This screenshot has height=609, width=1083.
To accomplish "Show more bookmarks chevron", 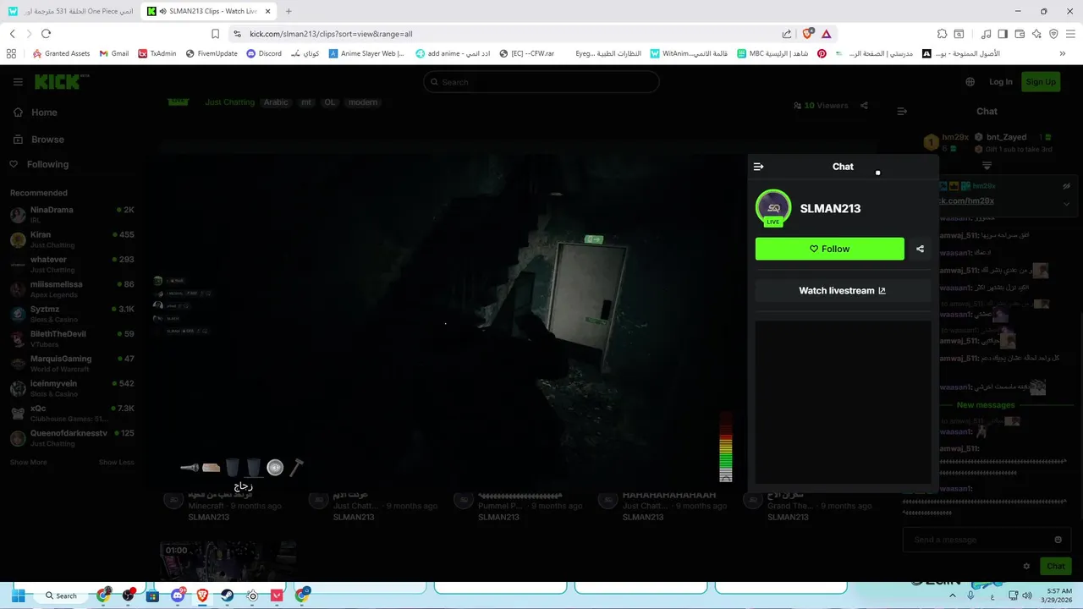I will [1062, 53].
